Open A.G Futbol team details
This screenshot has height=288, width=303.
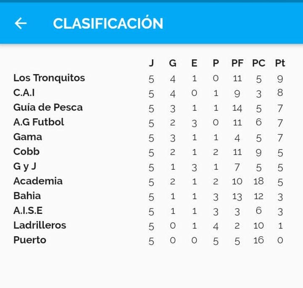(39, 122)
